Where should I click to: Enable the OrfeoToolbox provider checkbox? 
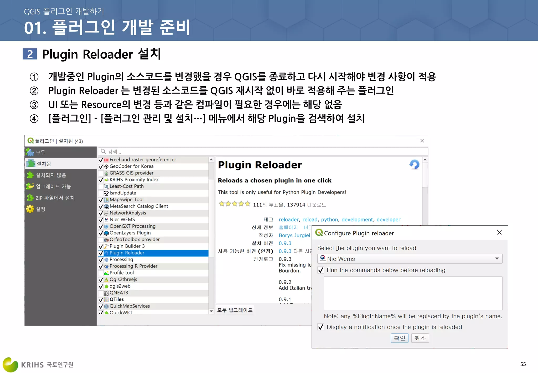101,240
